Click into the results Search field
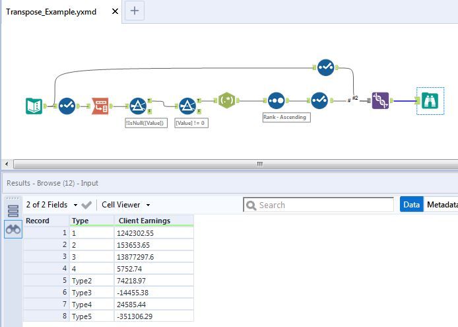 coord(318,205)
